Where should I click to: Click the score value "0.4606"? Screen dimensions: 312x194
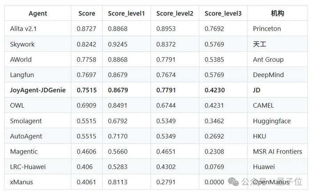click(x=86, y=152)
